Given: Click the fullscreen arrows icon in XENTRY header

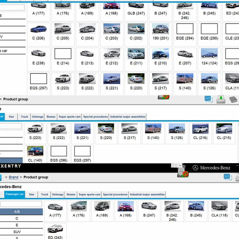Looking at the screenshot, I should pyautogui.click(x=176, y=166).
